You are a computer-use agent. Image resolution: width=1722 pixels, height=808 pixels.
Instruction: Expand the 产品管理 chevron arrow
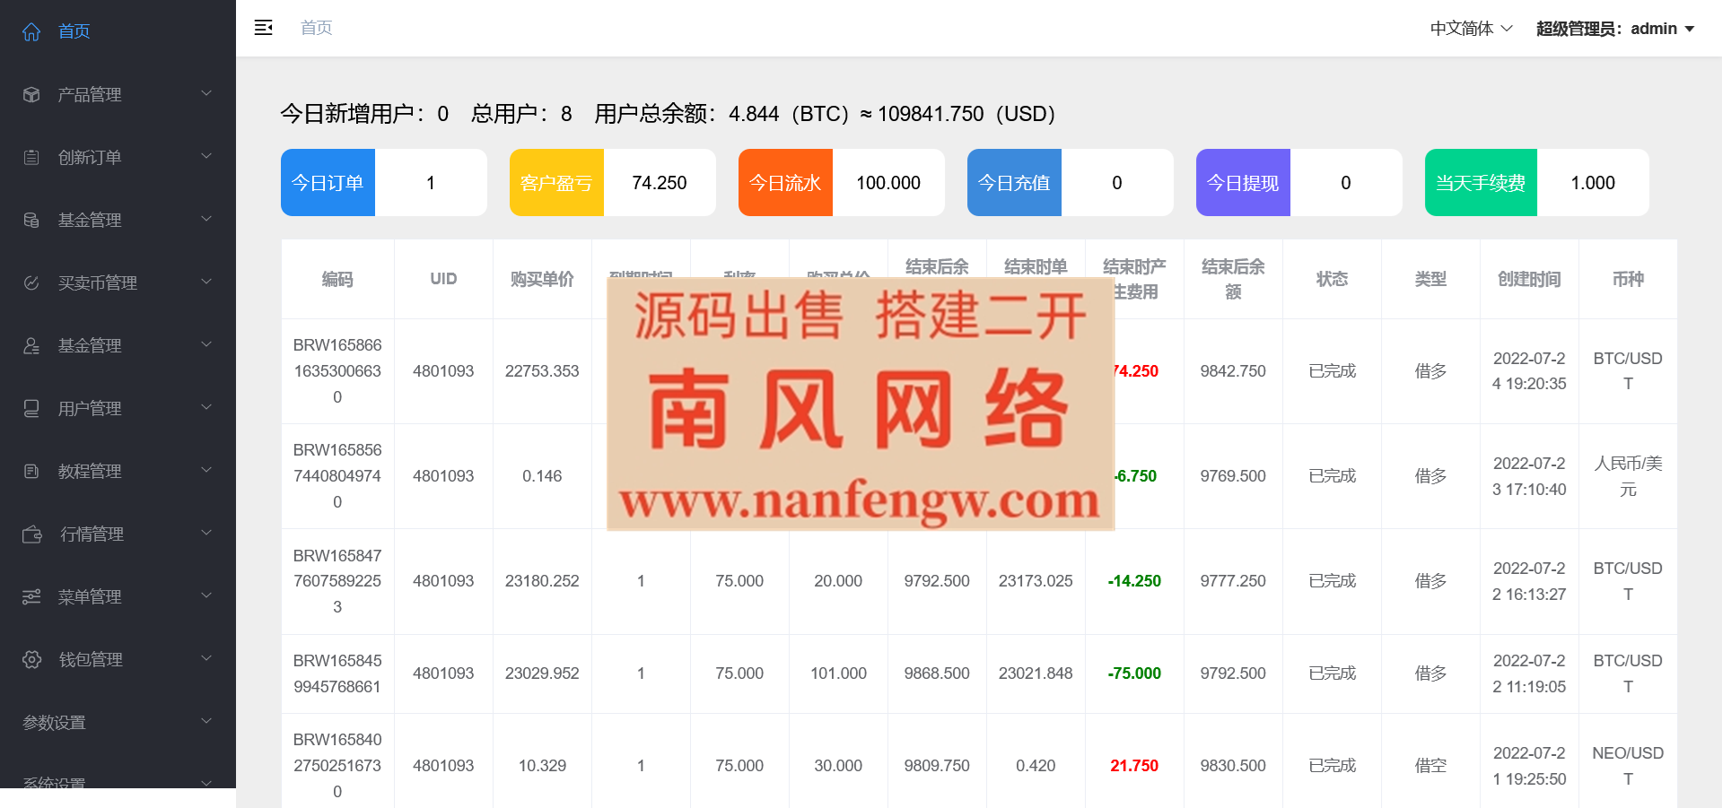click(x=206, y=93)
